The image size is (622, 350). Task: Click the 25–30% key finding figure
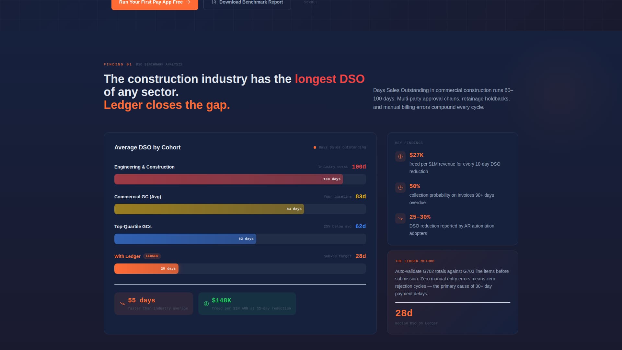point(420,217)
